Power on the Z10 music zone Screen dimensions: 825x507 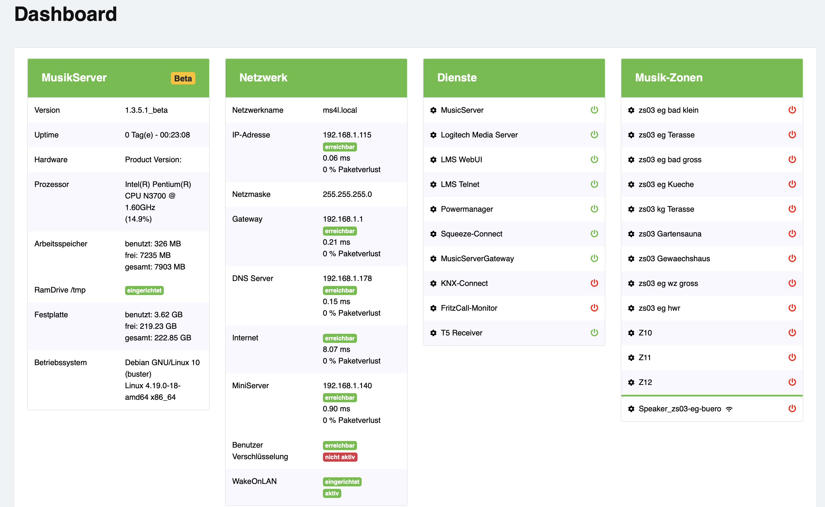pos(792,333)
